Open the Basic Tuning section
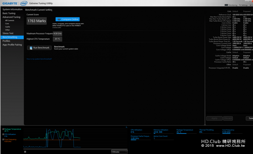 (x=9, y=13)
